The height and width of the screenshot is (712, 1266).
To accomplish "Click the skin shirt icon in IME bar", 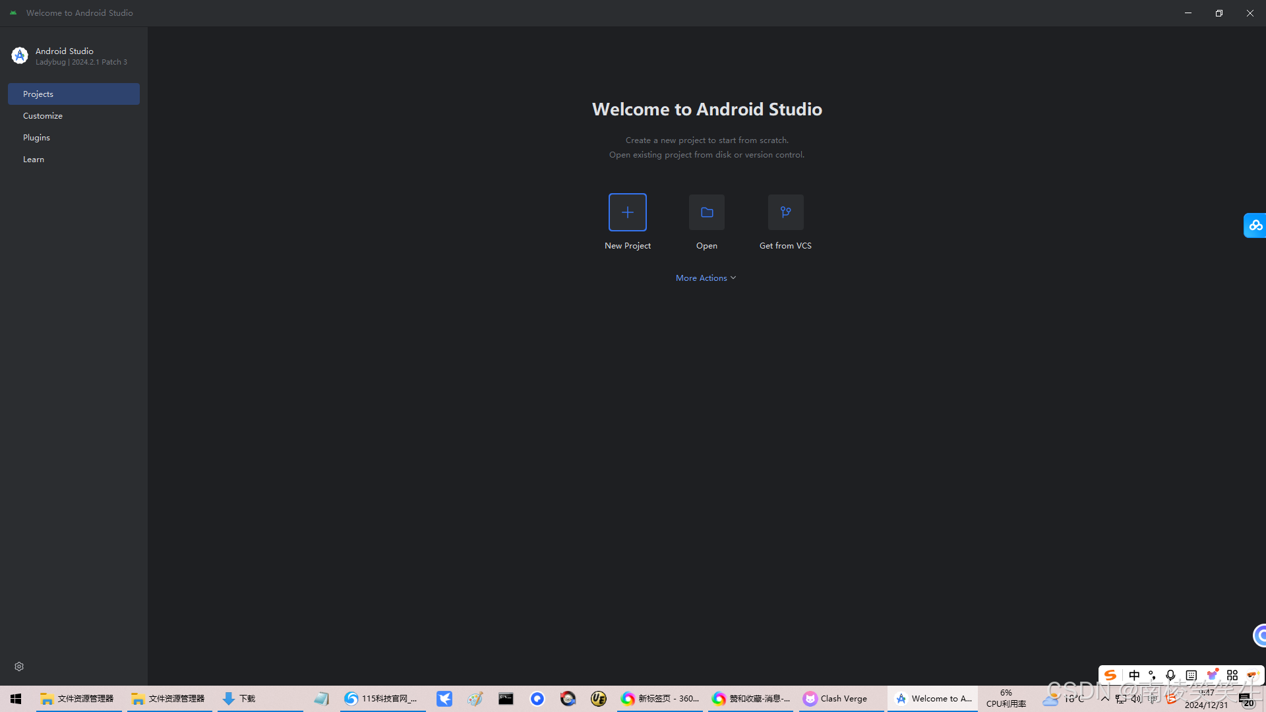I will coord(1212,675).
